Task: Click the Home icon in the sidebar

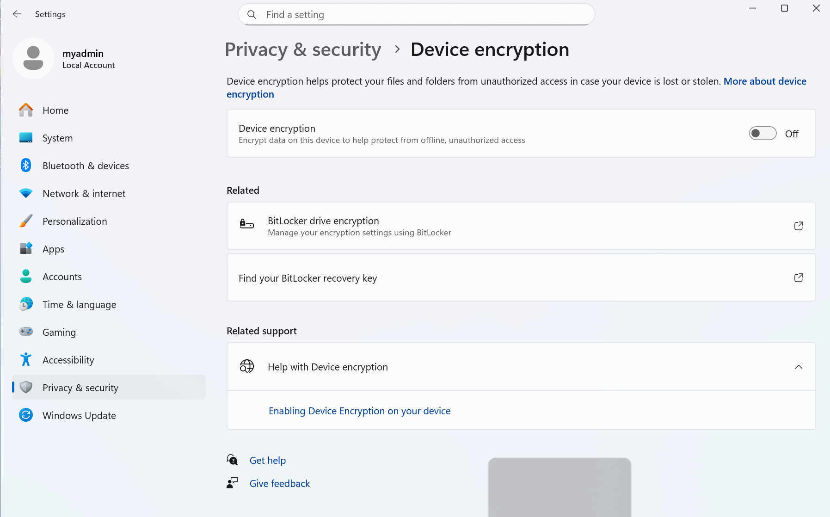Action: (x=26, y=110)
